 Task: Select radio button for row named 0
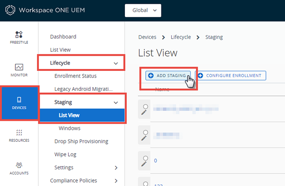pyautogui.click(x=145, y=158)
